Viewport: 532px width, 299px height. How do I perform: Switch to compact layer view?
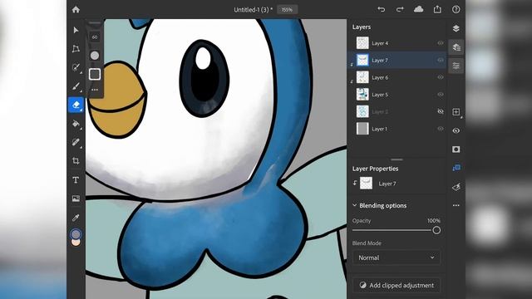click(456, 28)
